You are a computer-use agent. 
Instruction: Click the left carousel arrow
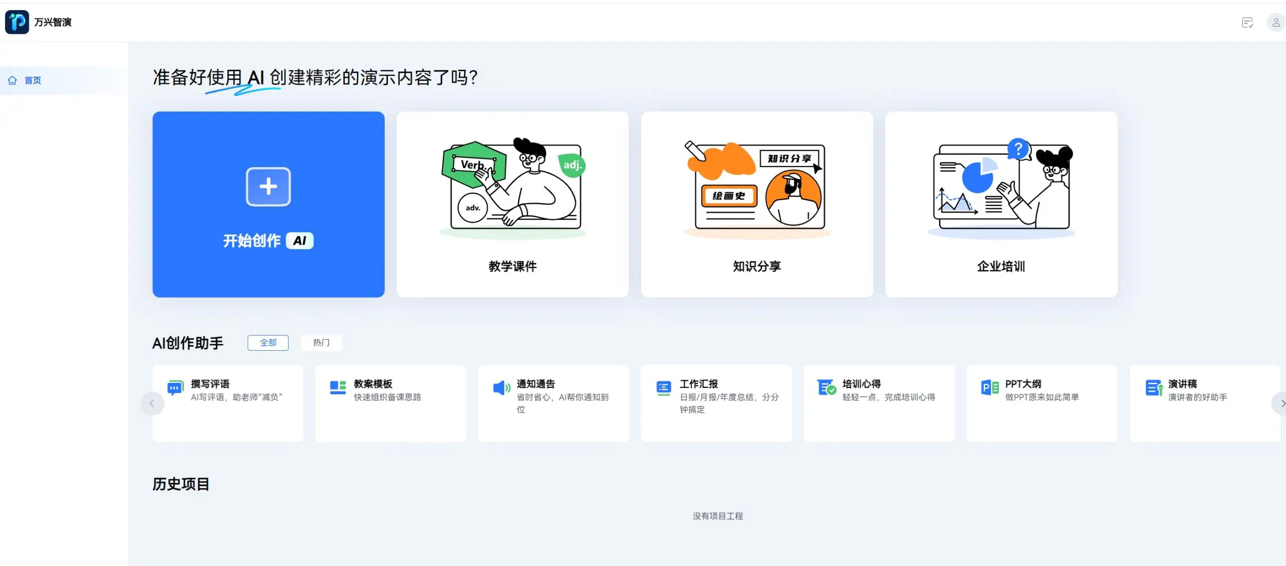tap(152, 403)
